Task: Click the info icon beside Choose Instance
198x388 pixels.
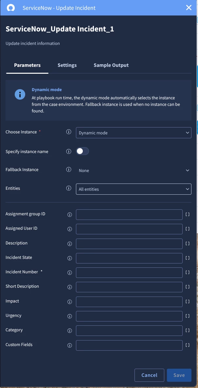Action: (x=69, y=132)
